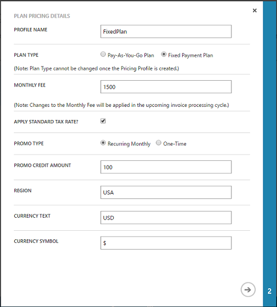This screenshot has width=277, height=307.
Task: Click the Currency Text input
Action: 166,218
